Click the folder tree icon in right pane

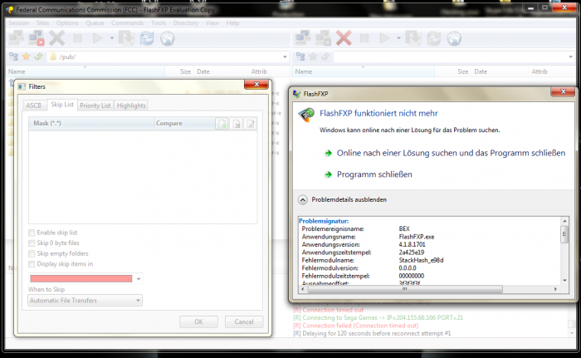[x=300, y=56]
